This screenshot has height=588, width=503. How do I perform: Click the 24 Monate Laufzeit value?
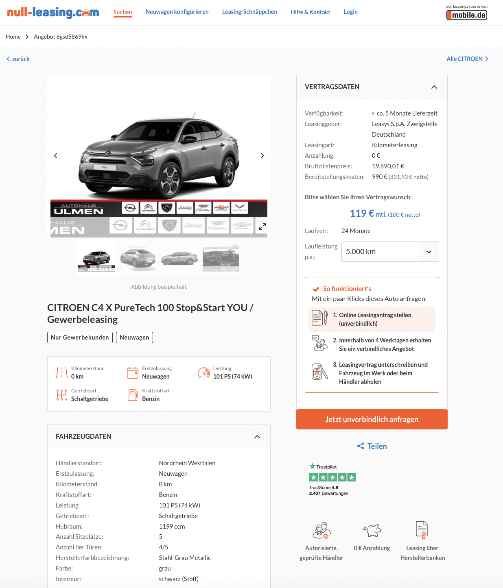click(356, 231)
